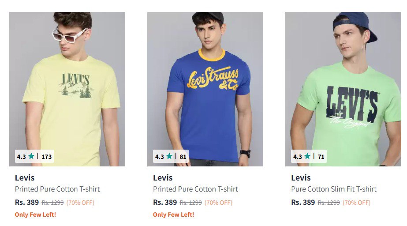Click the Levis brand name under the green T-shirt

point(301,178)
